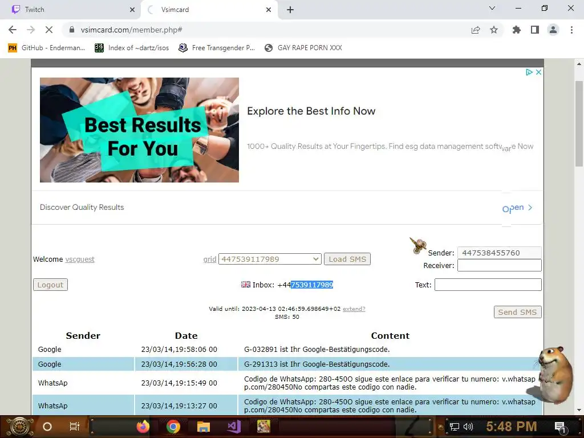Screen dimensions: 584x438
Task: Click the AdChoices triangle icon
Action: (529, 72)
